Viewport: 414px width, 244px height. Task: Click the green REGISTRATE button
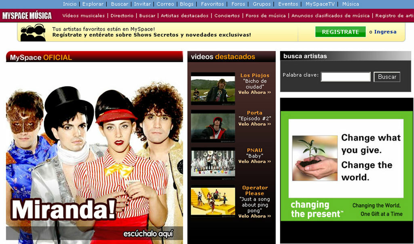click(x=340, y=32)
